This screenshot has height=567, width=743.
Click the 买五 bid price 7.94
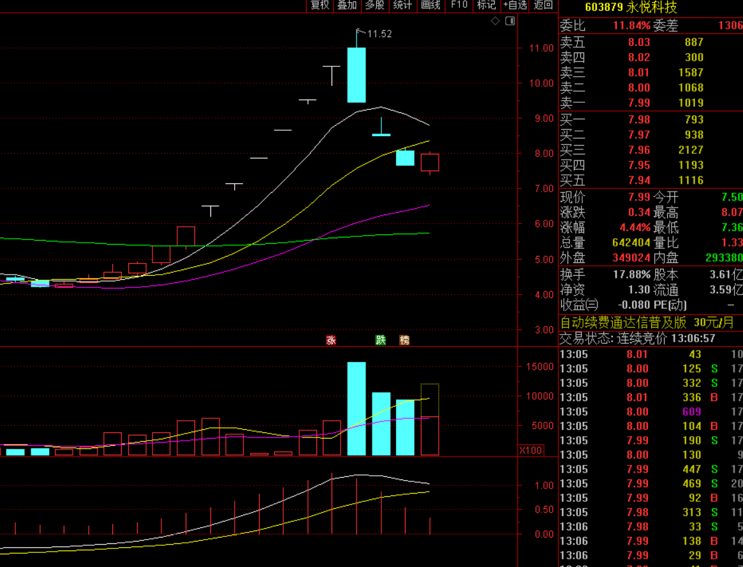pyautogui.click(x=639, y=180)
